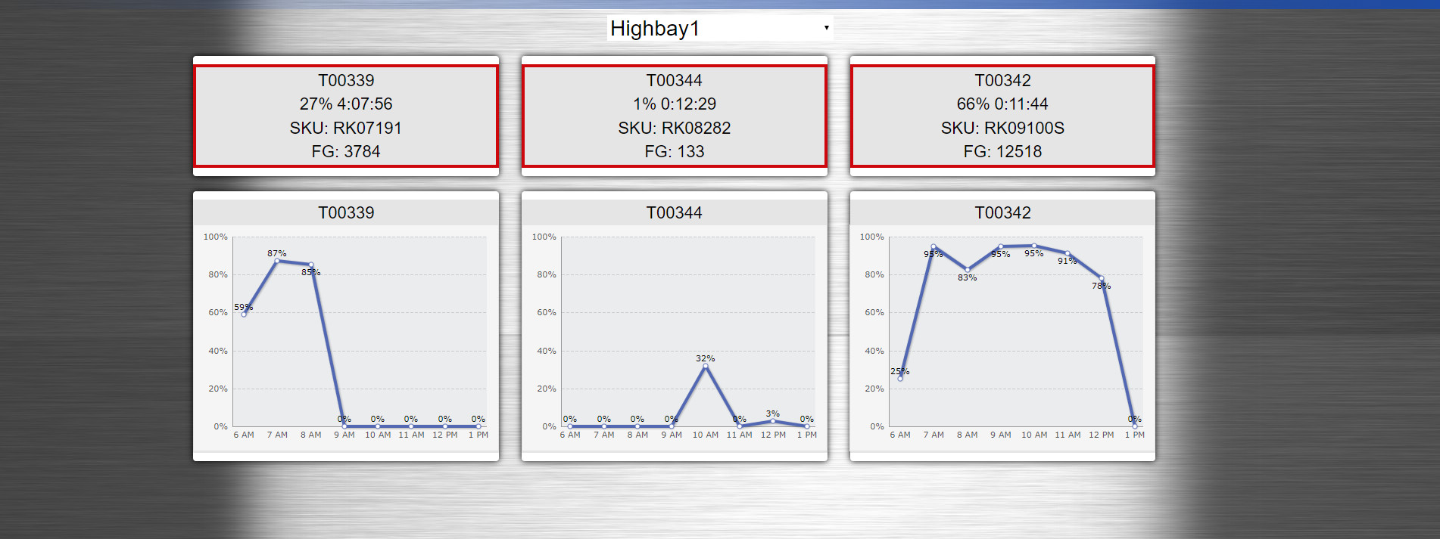Viewport: 1440px width, 539px height.
Task: Click the T00339 status card
Action: pos(346,116)
